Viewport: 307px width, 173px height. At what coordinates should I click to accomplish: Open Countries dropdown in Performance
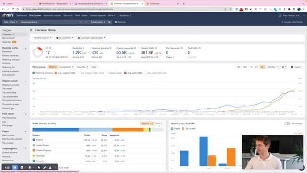(x=82, y=67)
